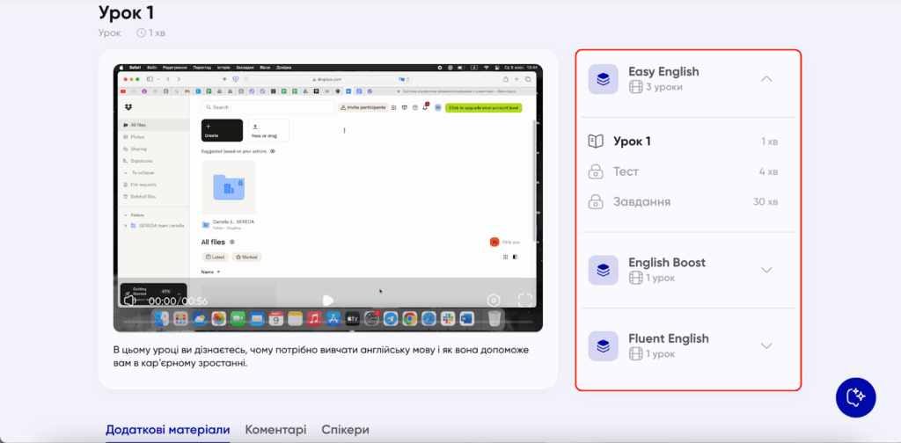The height and width of the screenshot is (443, 901).
Task: Click the English Boost module stack icon
Action: 603,270
